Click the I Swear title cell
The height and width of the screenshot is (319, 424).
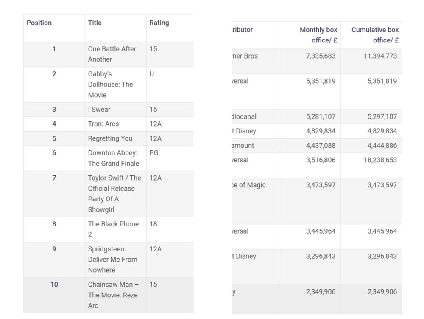(x=99, y=109)
